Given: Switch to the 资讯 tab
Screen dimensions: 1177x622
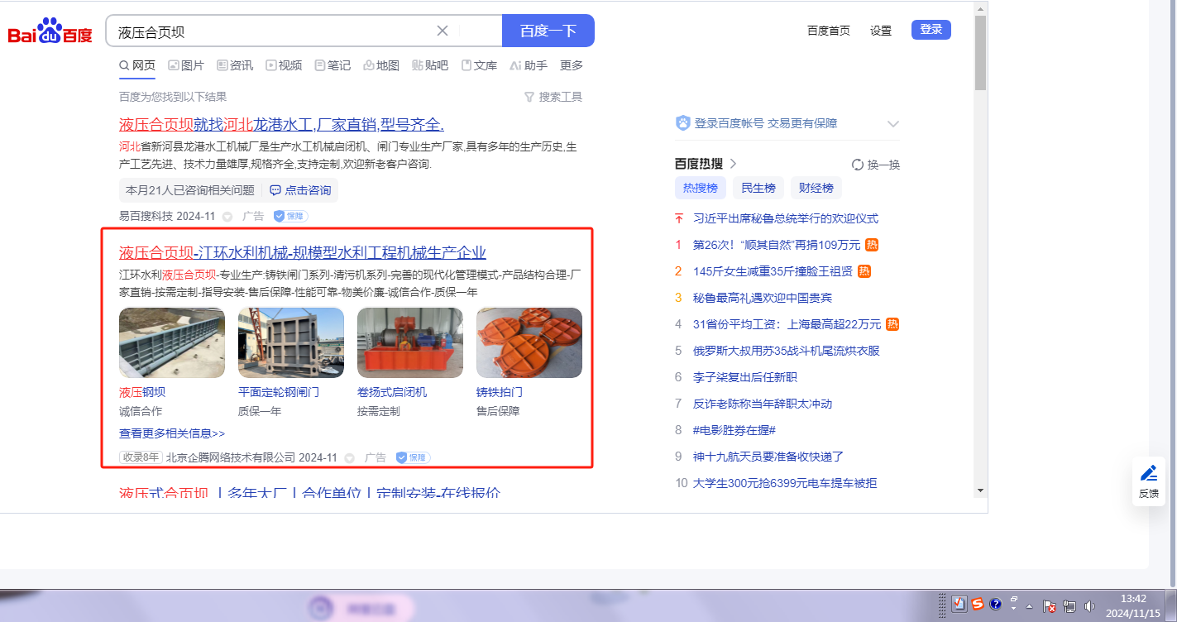Looking at the screenshot, I should [235, 65].
